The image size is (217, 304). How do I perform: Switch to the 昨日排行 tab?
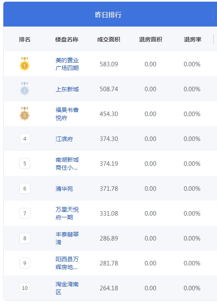coord(108,15)
